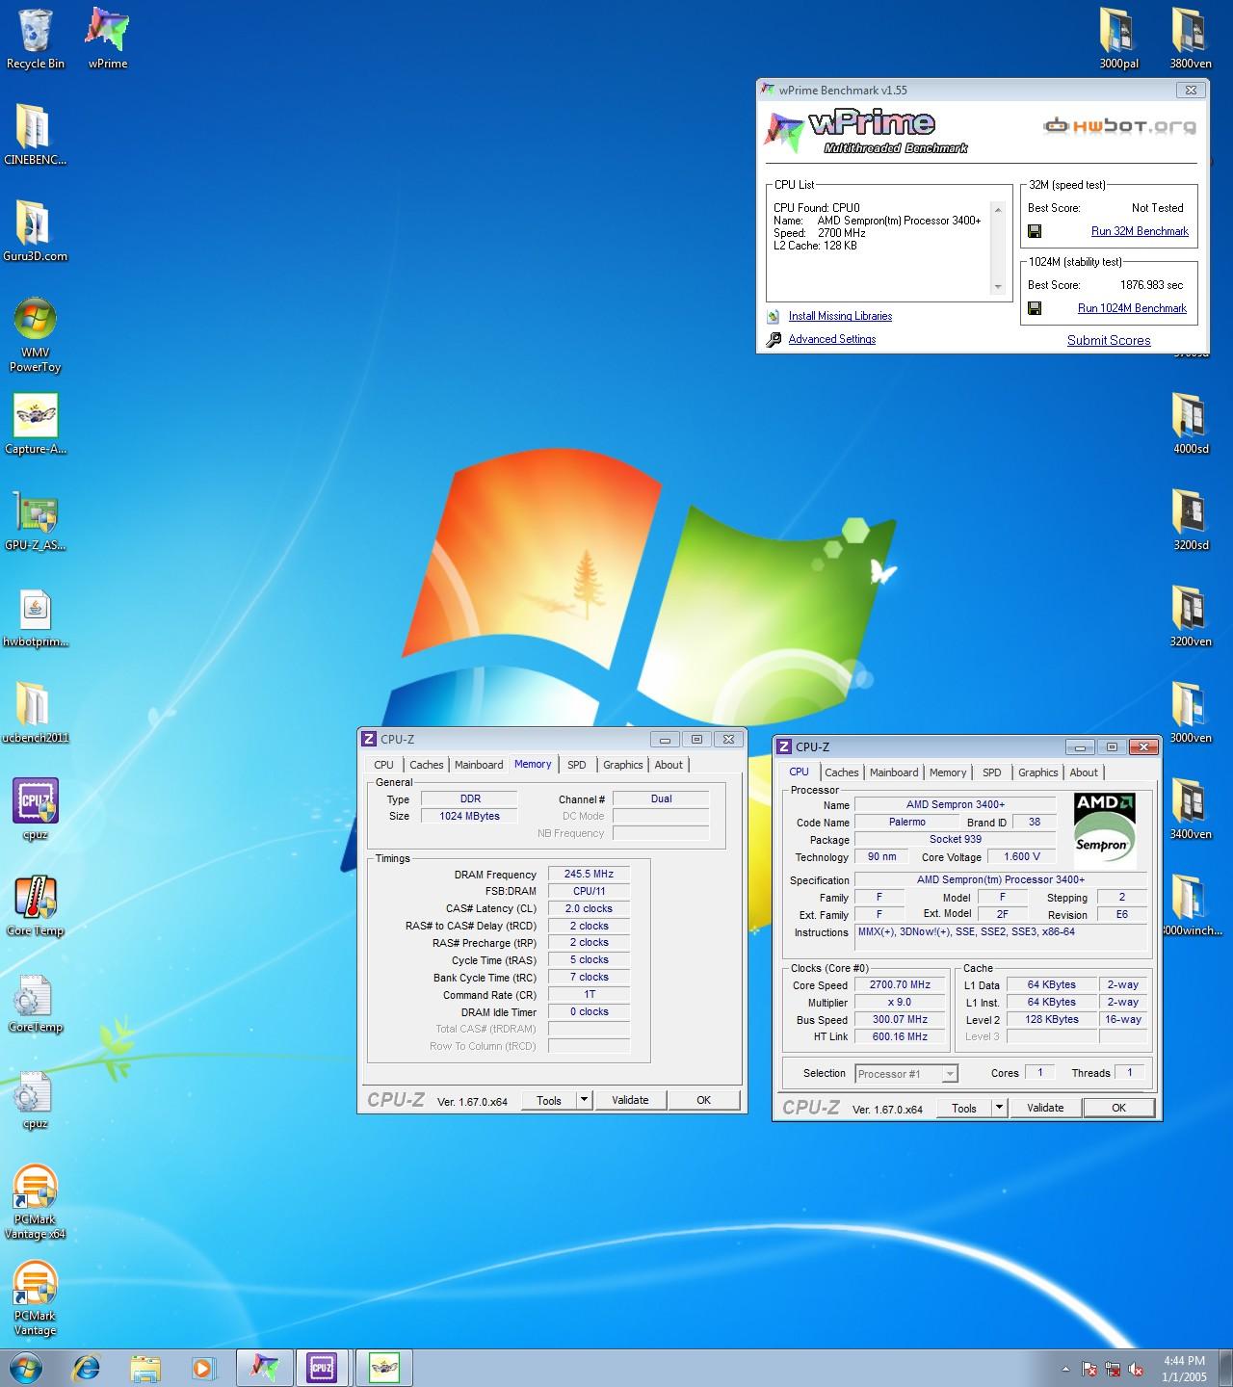Open Windows Media Player from taskbar

pos(202,1368)
